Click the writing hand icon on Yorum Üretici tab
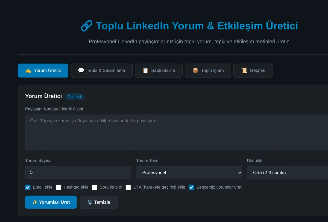The width and height of the screenshot is (328, 222). coord(28,71)
